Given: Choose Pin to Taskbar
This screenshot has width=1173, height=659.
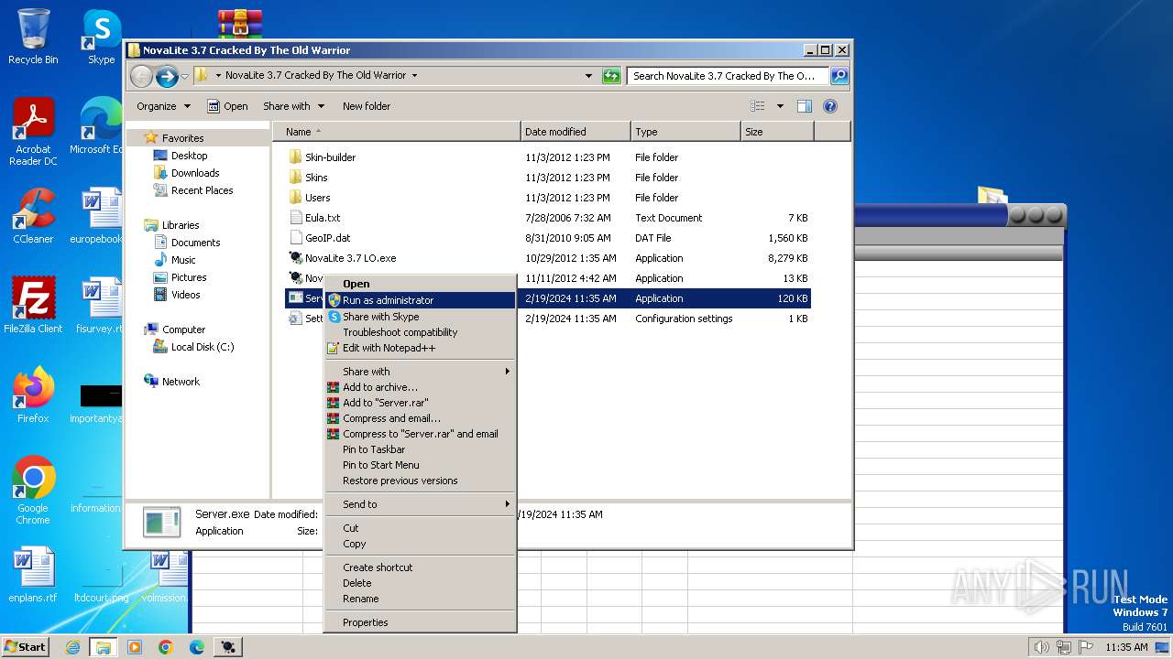Looking at the screenshot, I should [x=420, y=449].
